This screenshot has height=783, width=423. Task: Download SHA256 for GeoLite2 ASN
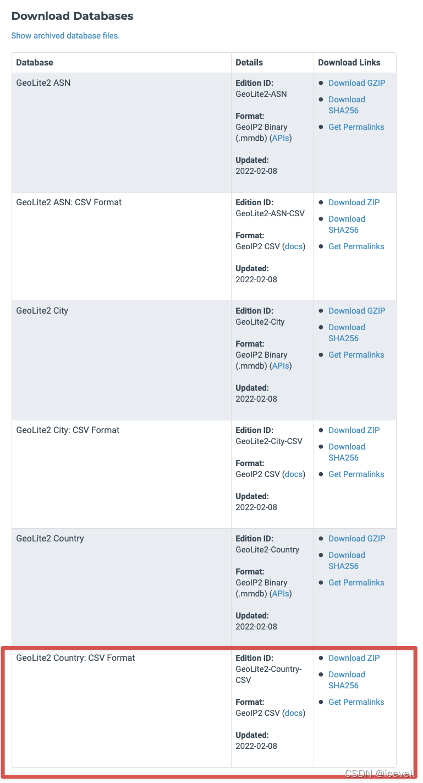click(x=347, y=105)
